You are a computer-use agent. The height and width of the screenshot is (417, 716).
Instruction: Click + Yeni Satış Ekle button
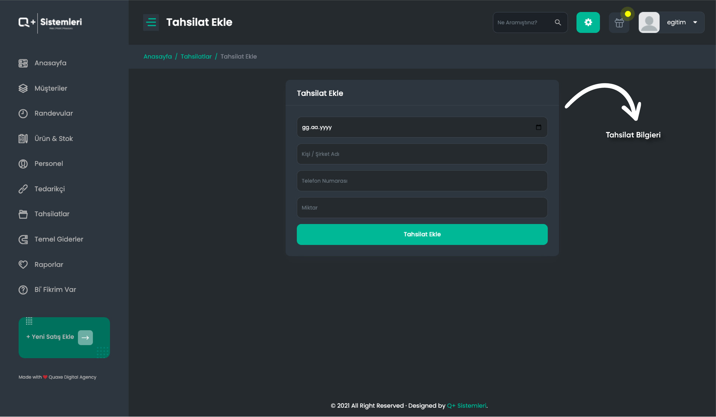pos(64,338)
